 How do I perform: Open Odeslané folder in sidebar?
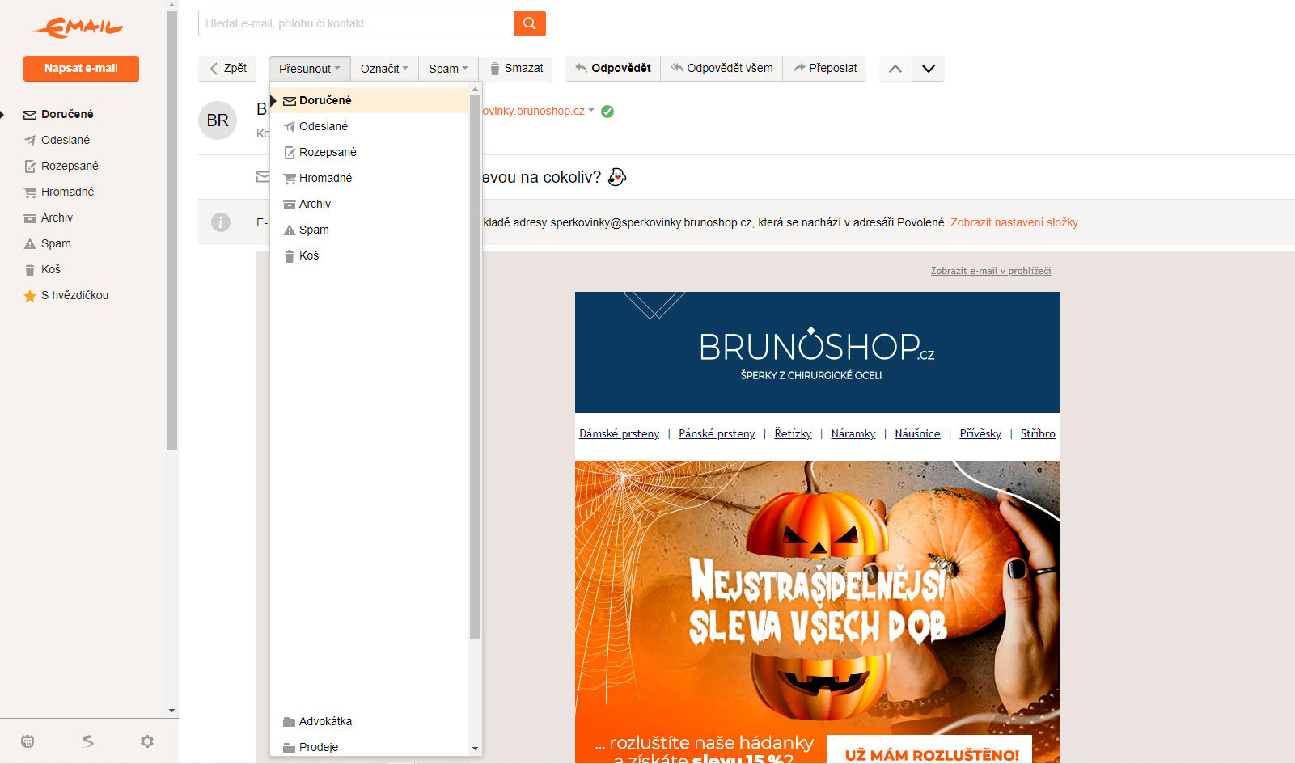click(66, 140)
